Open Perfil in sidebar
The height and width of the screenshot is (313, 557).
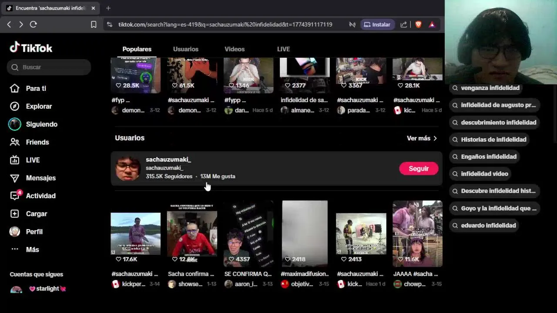point(34,232)
